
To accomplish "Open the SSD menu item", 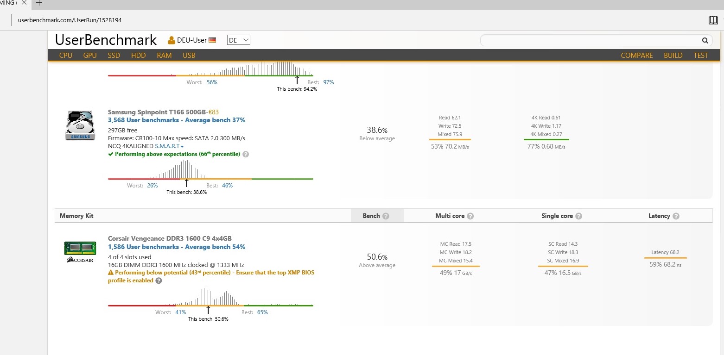I will (x=114, y=56).
